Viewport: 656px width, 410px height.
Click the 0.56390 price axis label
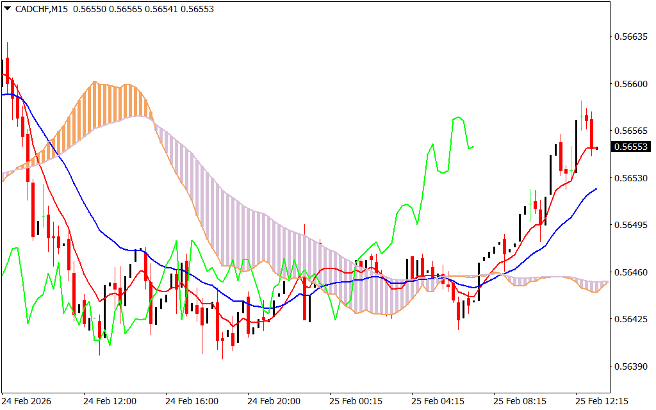(x=631, y=367)
